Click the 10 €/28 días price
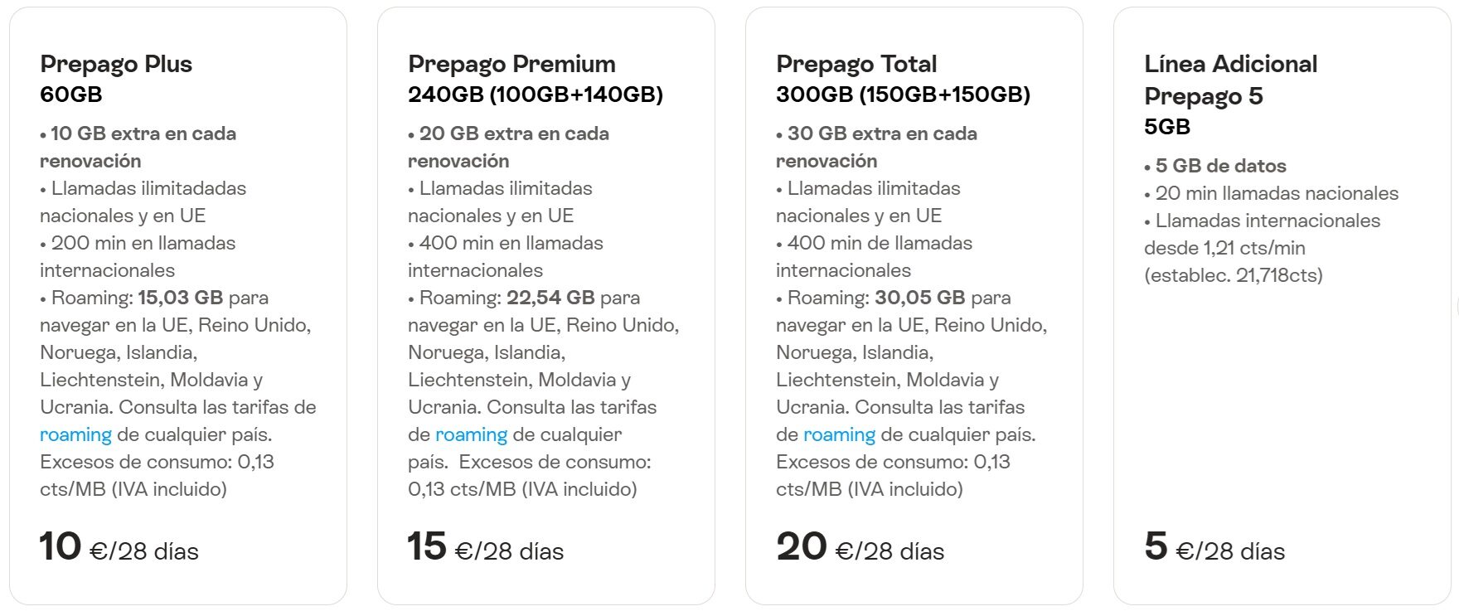 click(119, 547)
